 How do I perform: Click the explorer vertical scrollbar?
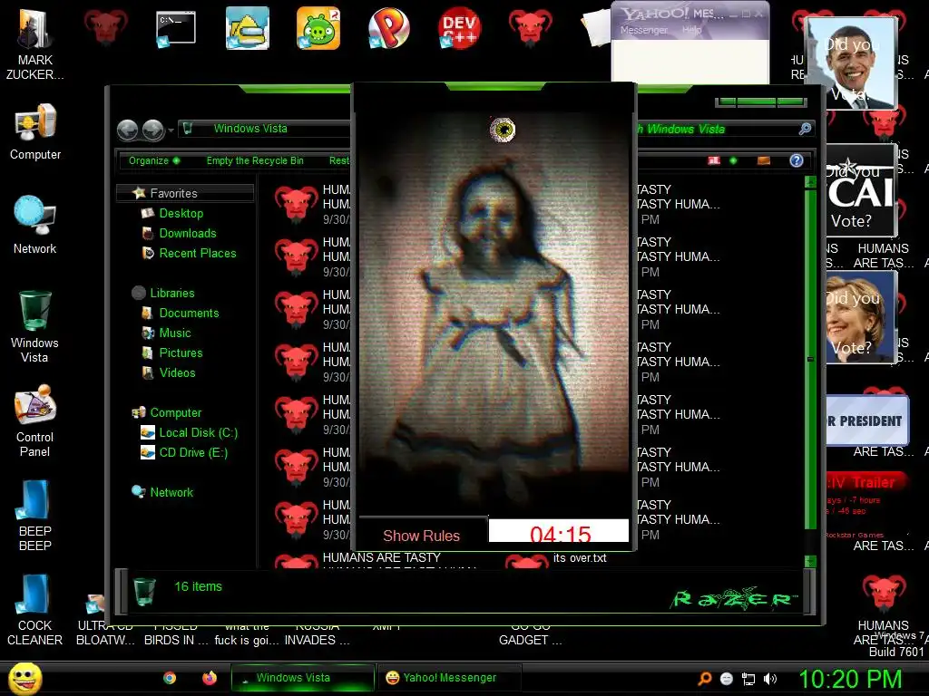810,358
